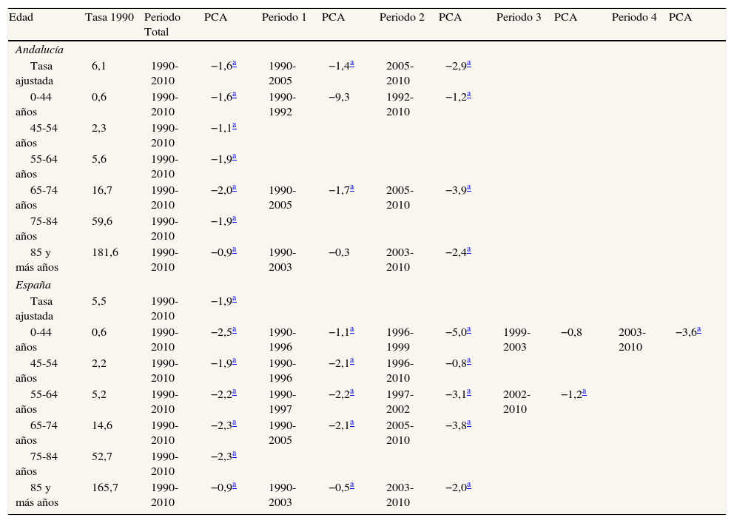This screenshot has height=523, width=734.
Task: Click footnote link after −5,0 value
Action: point(469,331)
